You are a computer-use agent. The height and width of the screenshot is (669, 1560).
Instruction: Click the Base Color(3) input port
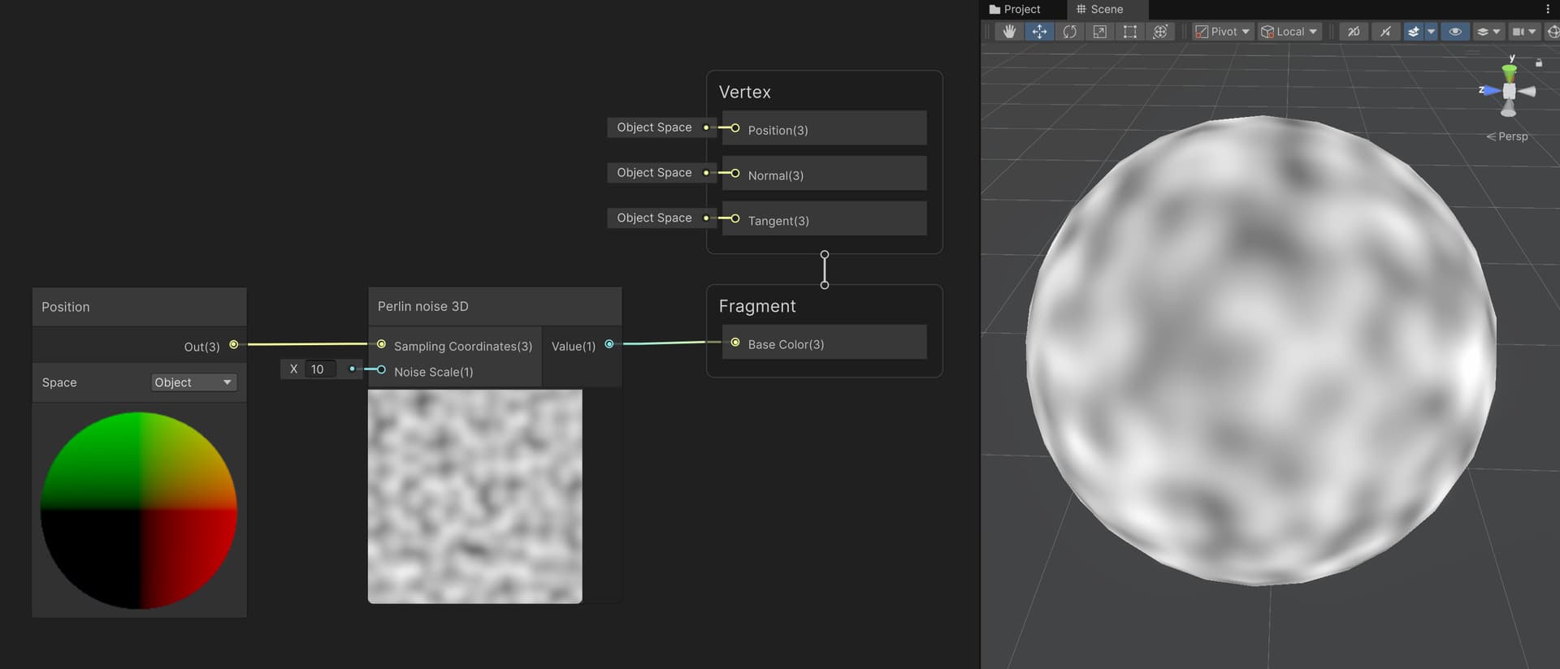(x=735, y=343)
